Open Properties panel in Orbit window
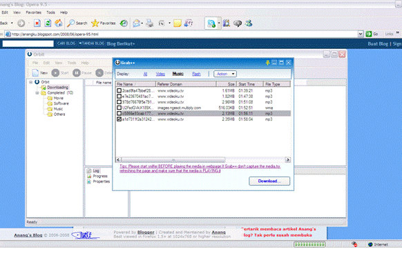This screenshot has width=402, height=258. coord(101,181)
